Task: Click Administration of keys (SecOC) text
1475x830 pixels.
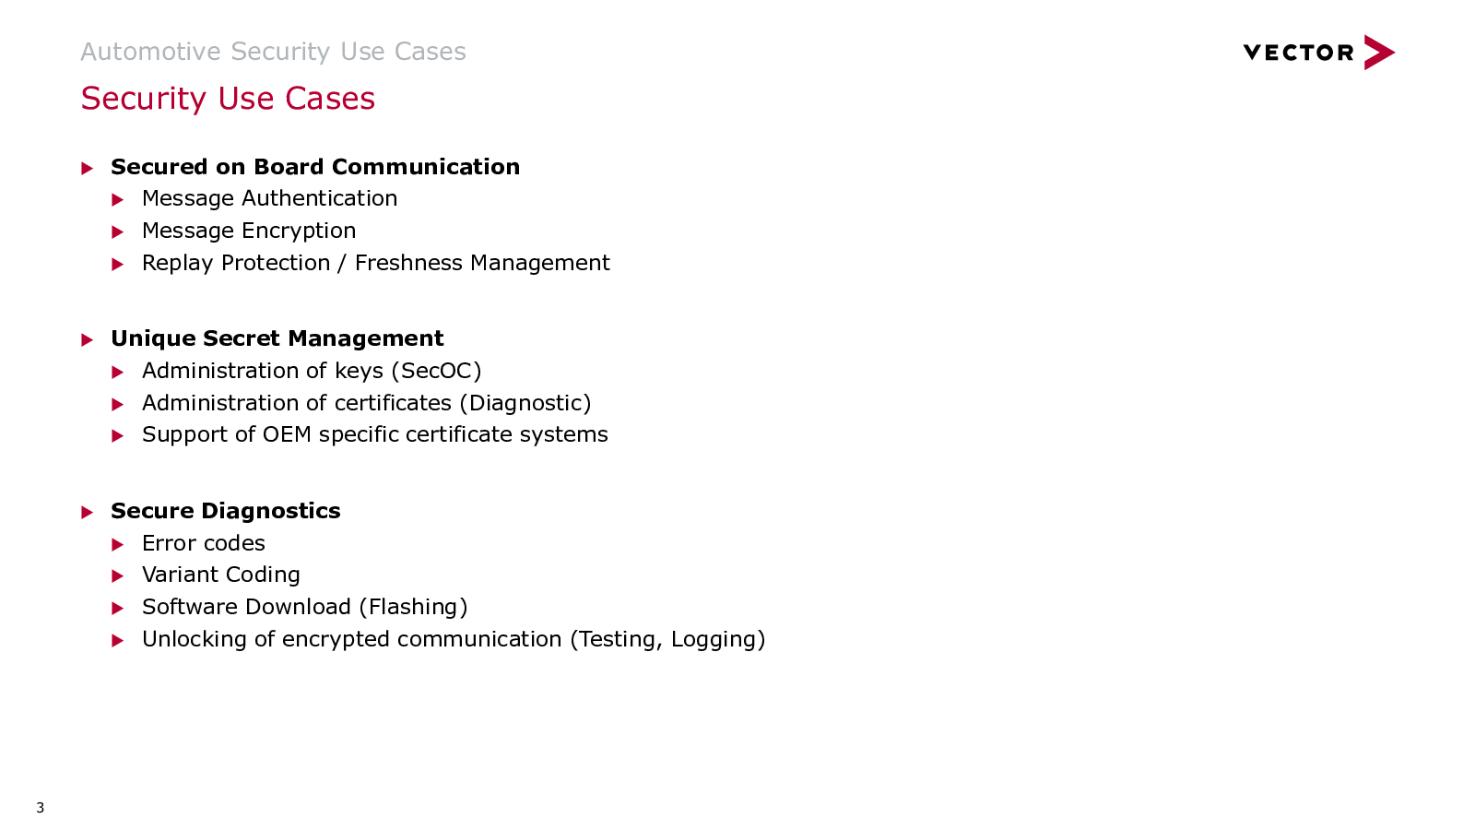Action: point(312,371)
